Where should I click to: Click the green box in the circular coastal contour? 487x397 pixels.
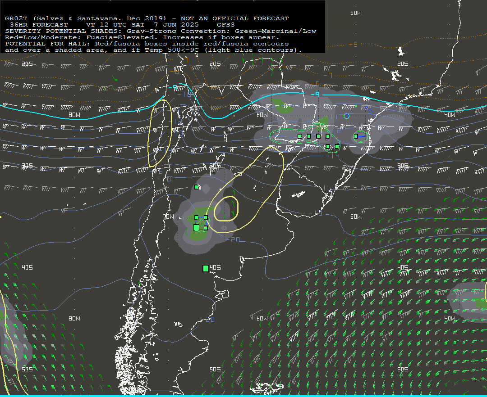click(x=356, y=136)
